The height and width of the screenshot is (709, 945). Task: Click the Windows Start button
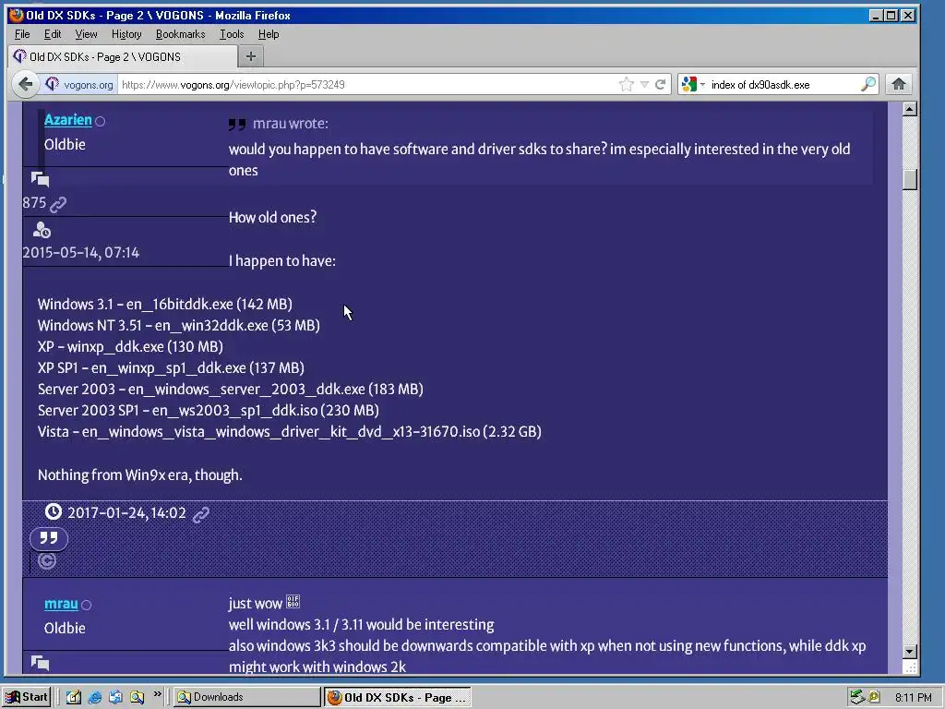[27, 697]
